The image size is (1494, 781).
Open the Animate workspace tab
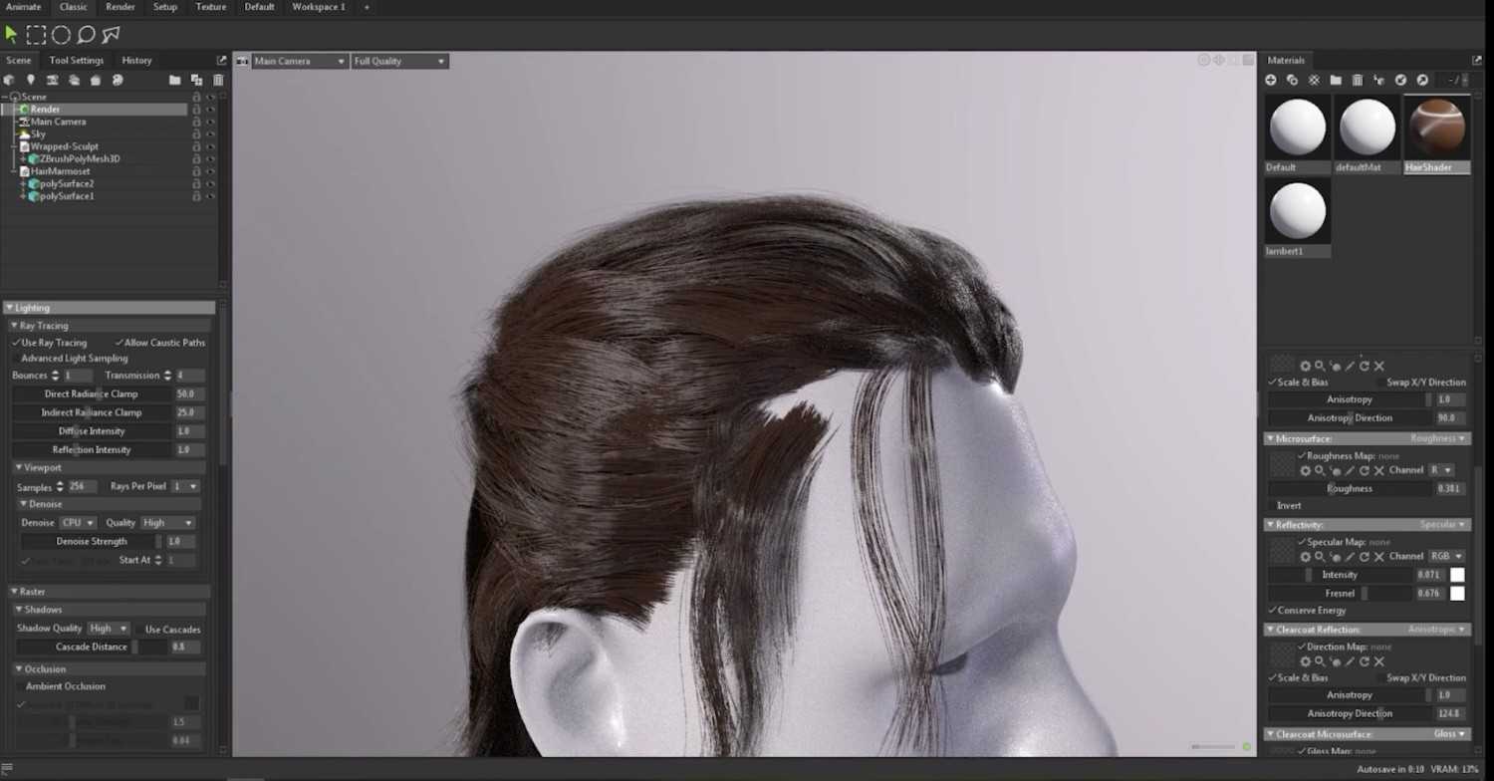[24, 7]
